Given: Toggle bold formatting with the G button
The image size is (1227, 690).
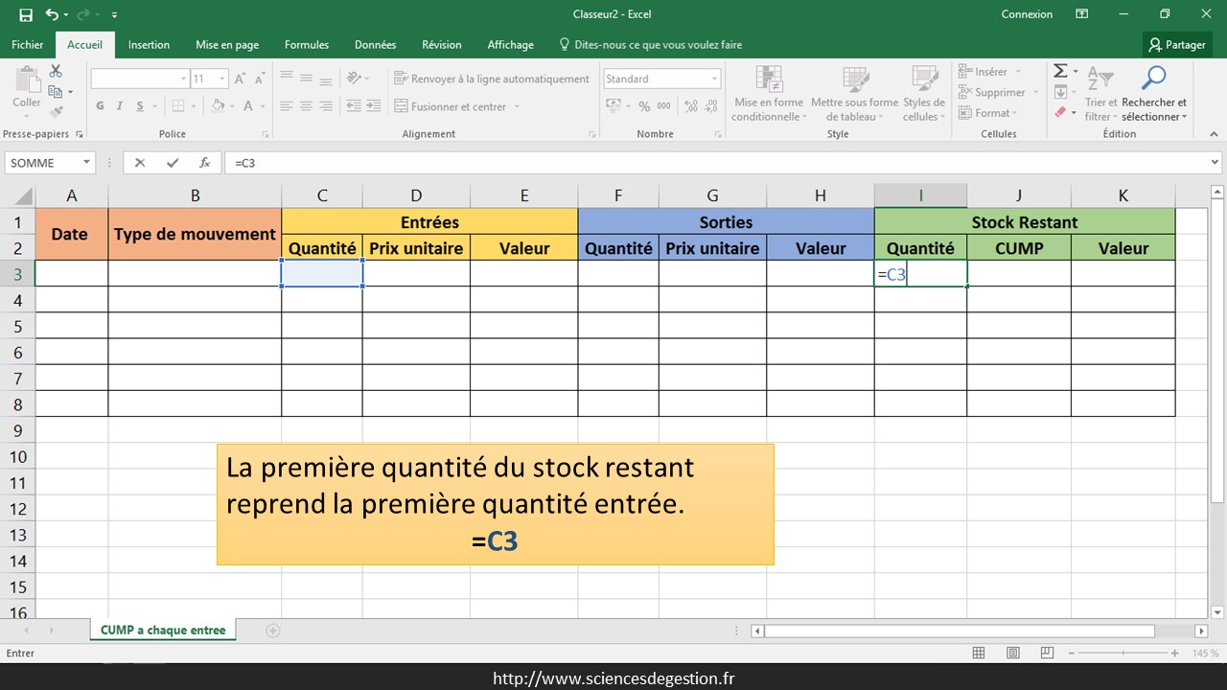Looking at the screenshot, I should (x=100, y=106).
